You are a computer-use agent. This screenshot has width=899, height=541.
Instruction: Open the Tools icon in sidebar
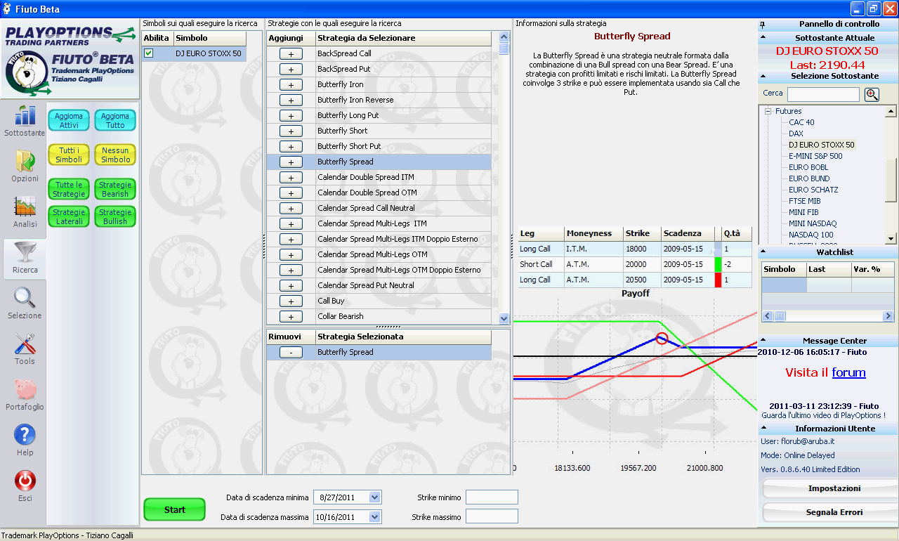coord(25,344)
